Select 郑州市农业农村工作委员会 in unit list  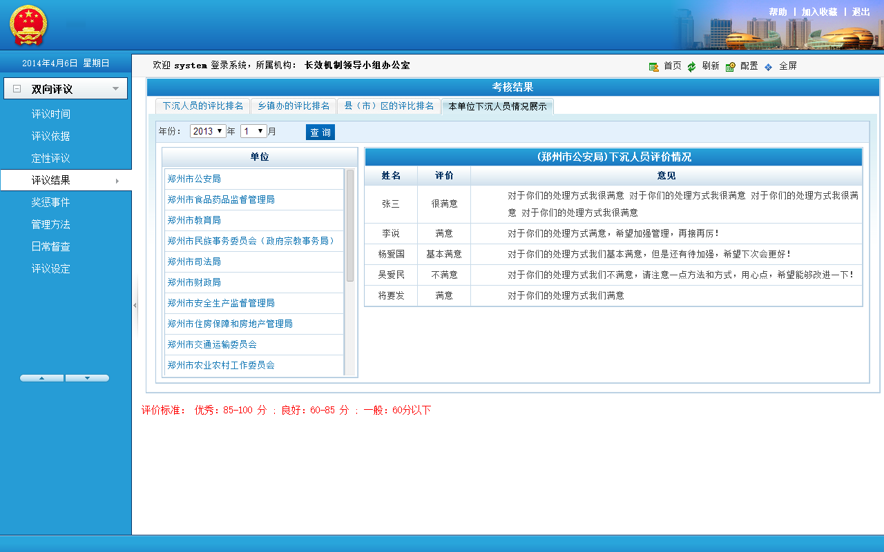point(254,365)
